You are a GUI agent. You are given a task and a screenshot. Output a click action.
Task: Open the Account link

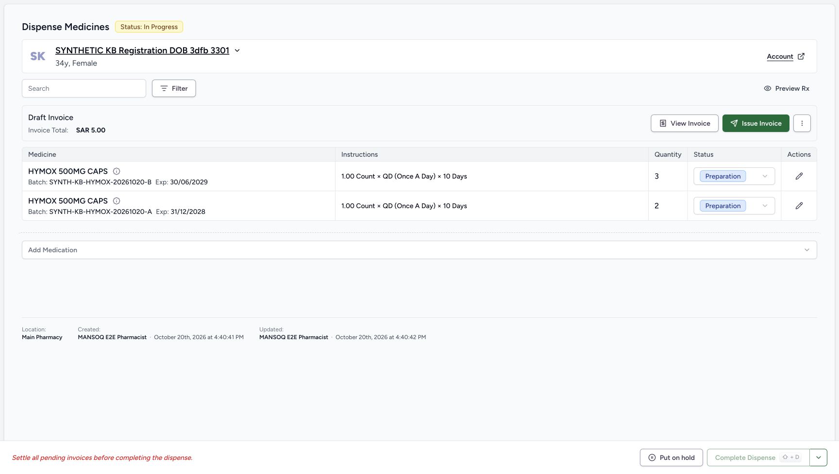pyautogui.click(x=780, y=56)
